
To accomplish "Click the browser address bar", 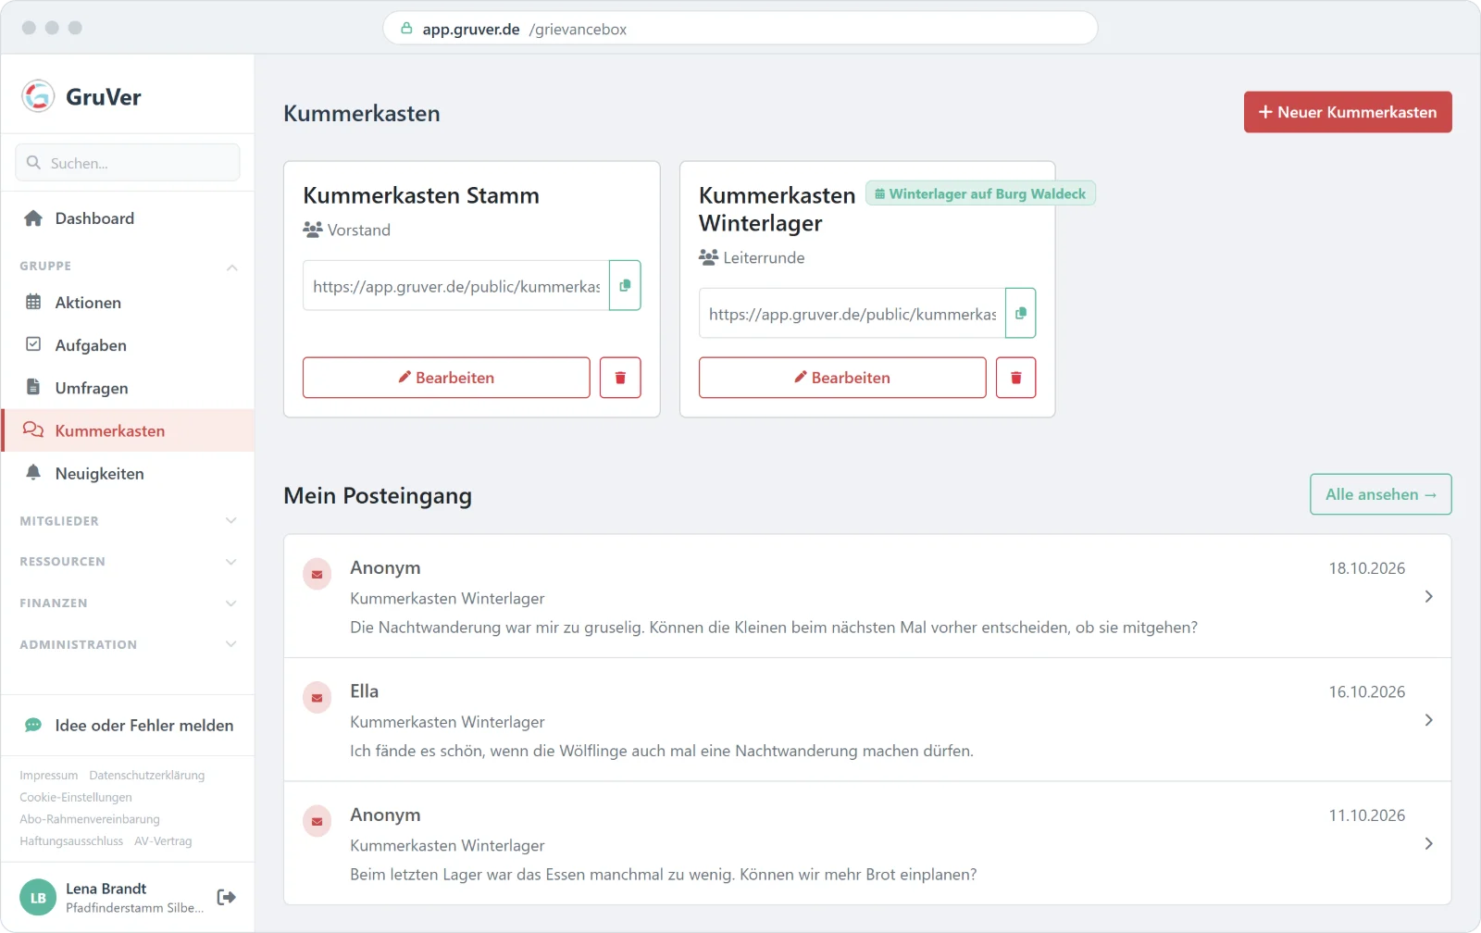I will [740, 29].
